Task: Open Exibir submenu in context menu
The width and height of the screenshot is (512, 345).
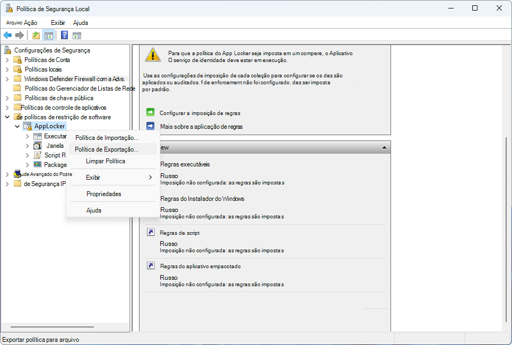Action: tap(113, 177)
